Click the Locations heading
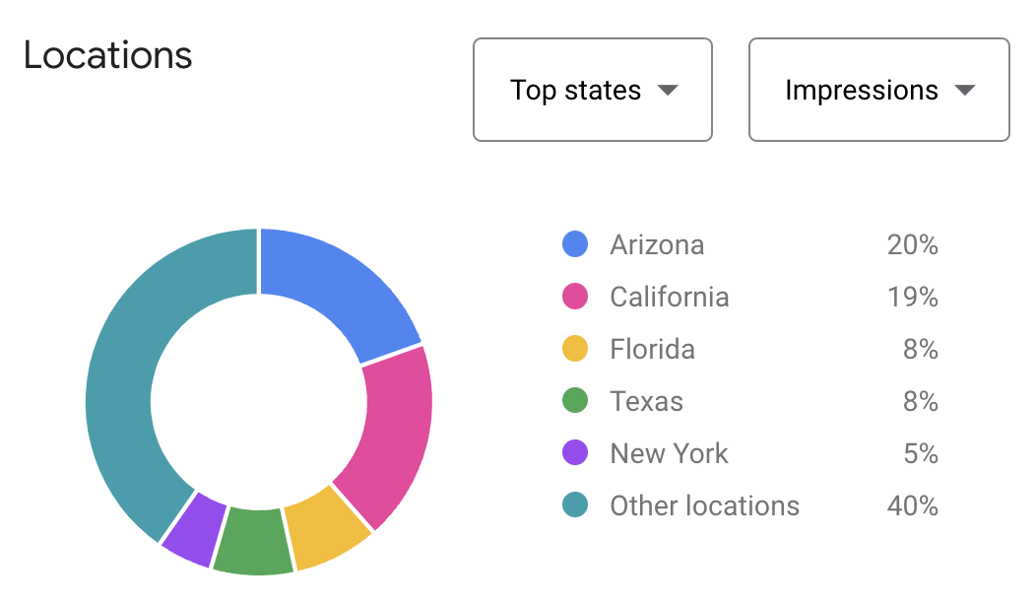This screenshot has width=1036, height=605. click(108, 56)
